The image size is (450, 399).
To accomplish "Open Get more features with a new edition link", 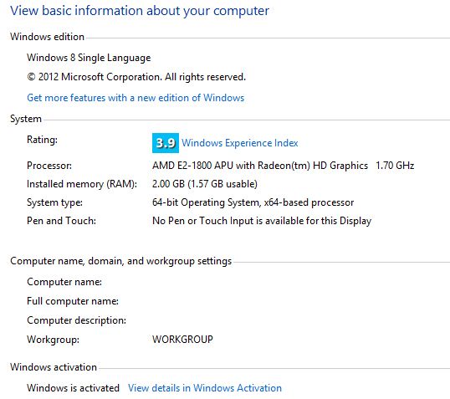I will click(x=136, y=98).
